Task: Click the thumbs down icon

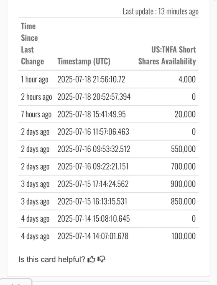Action: point(101,259)
